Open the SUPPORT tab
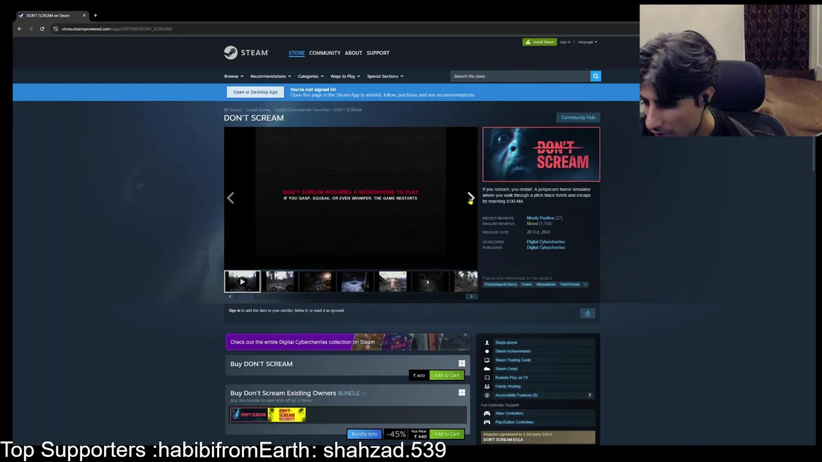The height and width of the screenshot is (462, 822). point(378,53)
